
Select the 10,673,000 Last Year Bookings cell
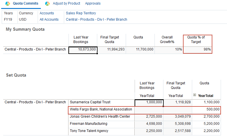pos(83,50)
